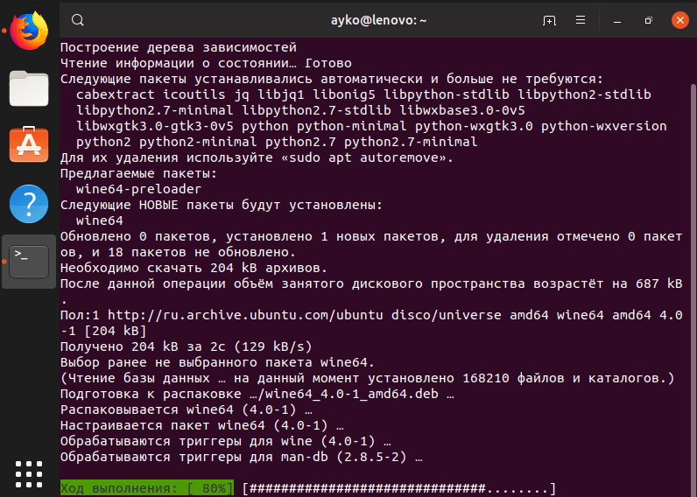Click the hash-mark progress bar

click(x=399, y=488)
